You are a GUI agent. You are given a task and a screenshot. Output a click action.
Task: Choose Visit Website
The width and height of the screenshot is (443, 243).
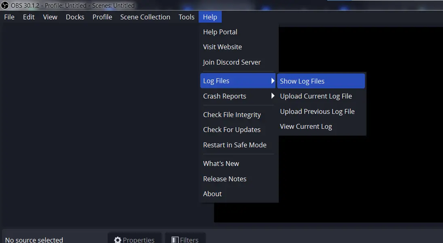pos(238,47)
